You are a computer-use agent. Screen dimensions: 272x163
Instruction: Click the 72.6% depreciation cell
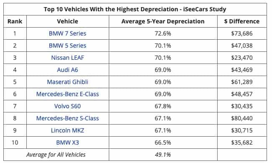pyautogui.click(x=163, y=33)
